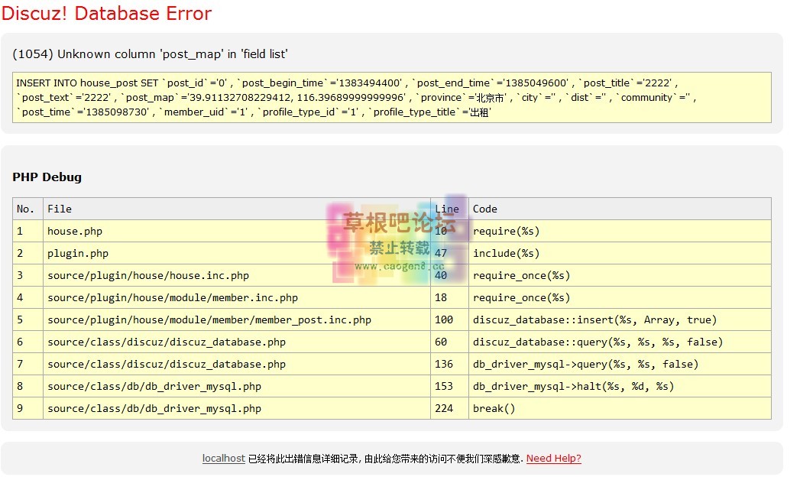Click the Need Help? link
The width and height of the screenshot is (800, 480).
554,459
